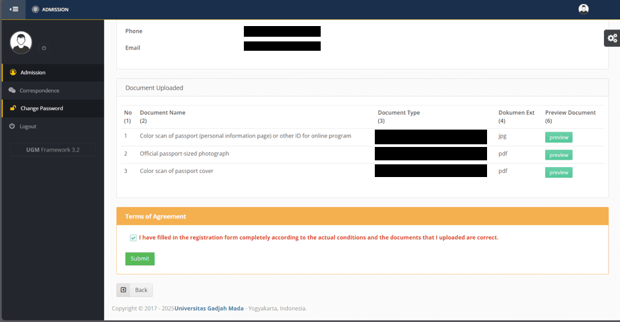Click the Back button arrow icon
This screenshot has height=322, width=620.
(124, 290)
